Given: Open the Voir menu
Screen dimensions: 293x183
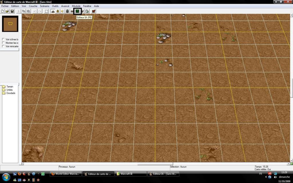Looking at the screenshot, I should coord(24,6).
